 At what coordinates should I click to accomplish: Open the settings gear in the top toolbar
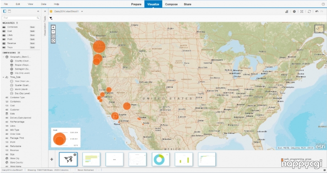[x=294, y=11]
